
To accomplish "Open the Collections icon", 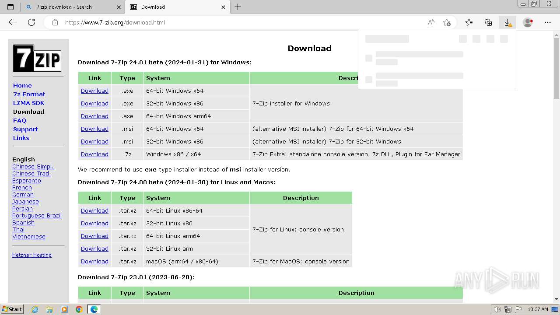I will click(488, 22).
